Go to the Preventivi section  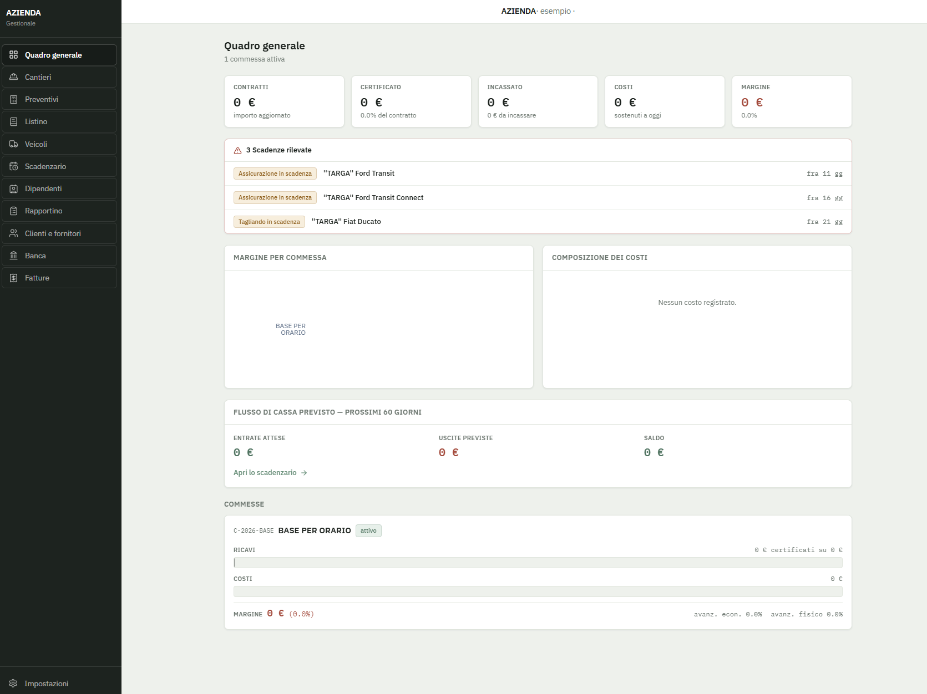pyautogui.click(x=59, y=99)
